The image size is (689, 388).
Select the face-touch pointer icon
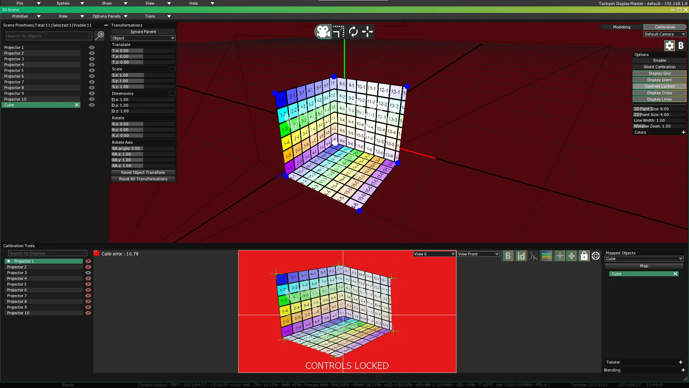click(534, 256)
